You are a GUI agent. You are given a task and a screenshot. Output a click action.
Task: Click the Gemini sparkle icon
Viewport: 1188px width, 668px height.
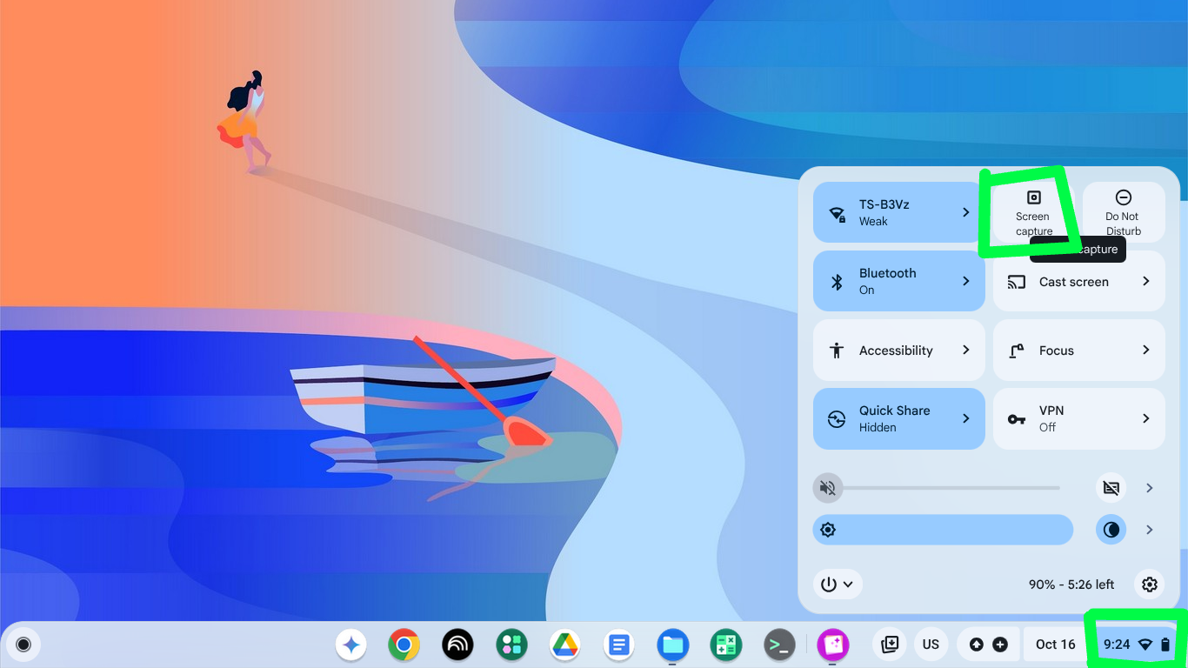(x=351, y=645)
